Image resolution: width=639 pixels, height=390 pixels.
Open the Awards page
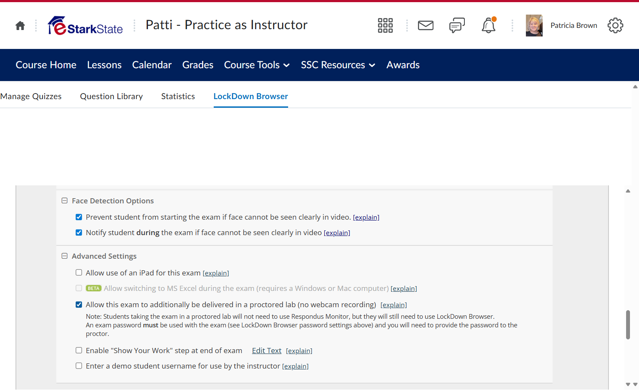pyautogui.click(x=403, y=65)
